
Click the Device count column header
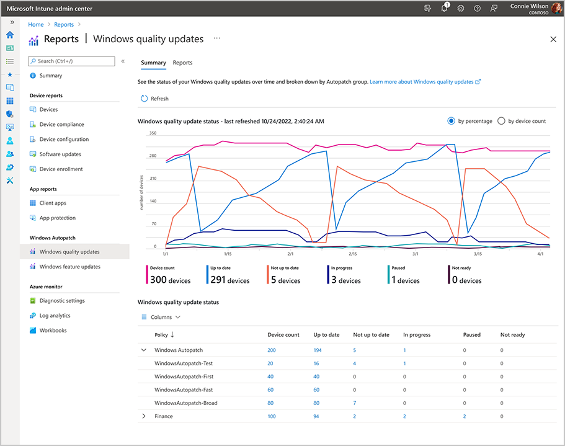coord(283,335)
